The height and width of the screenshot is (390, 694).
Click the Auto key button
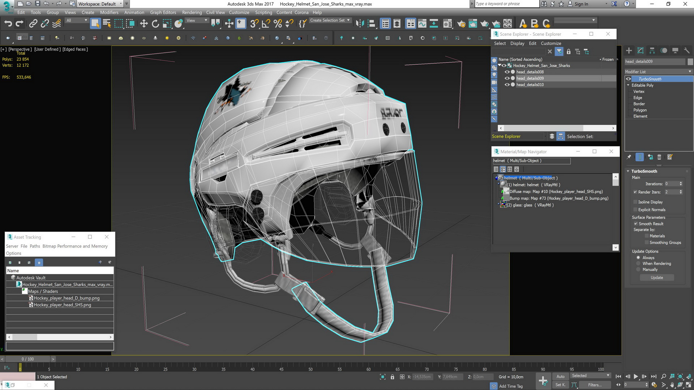(560, 376)
